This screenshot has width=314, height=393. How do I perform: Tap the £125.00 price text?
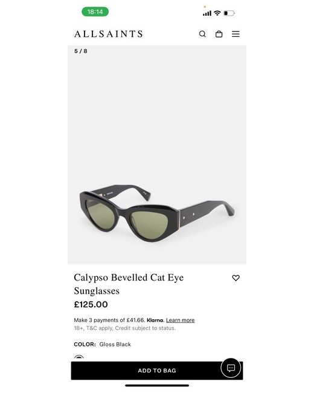tap(91, 304)
